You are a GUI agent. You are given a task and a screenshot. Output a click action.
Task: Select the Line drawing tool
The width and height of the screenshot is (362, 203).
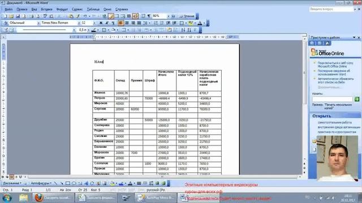point(55,183)
